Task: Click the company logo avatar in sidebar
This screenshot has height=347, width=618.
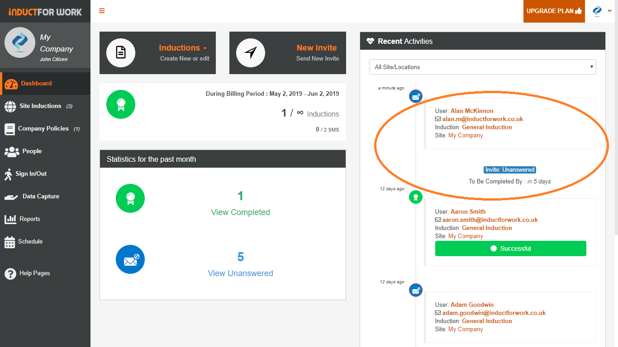Action: pos(20,42)
